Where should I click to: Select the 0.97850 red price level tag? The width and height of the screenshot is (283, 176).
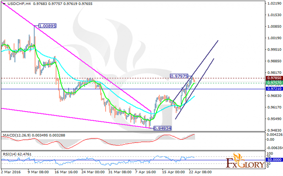coord(274,78)
